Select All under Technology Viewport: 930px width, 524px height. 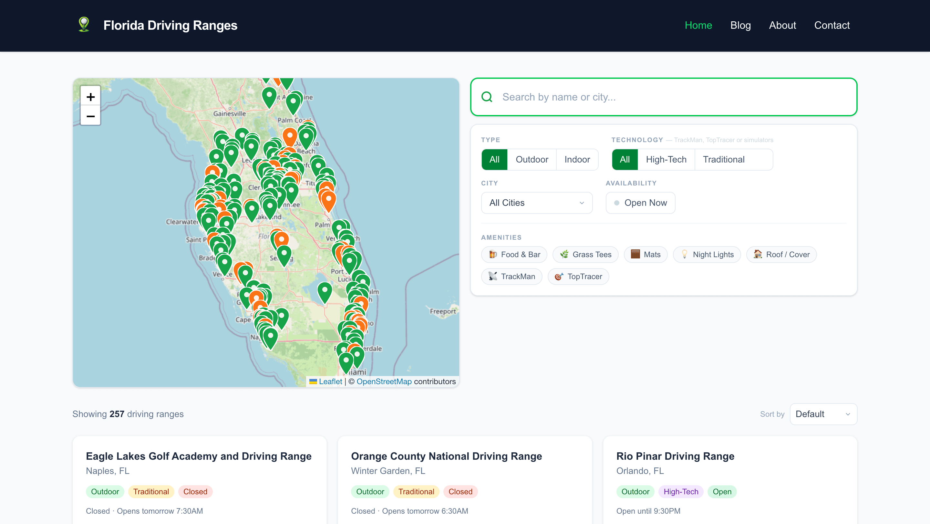click(x=625, y=159)
